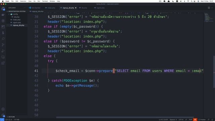Click the Spaces: 4 indentation setting
Image resolution: width=215 pixels, height=121 pixels.
pos(173,120)
